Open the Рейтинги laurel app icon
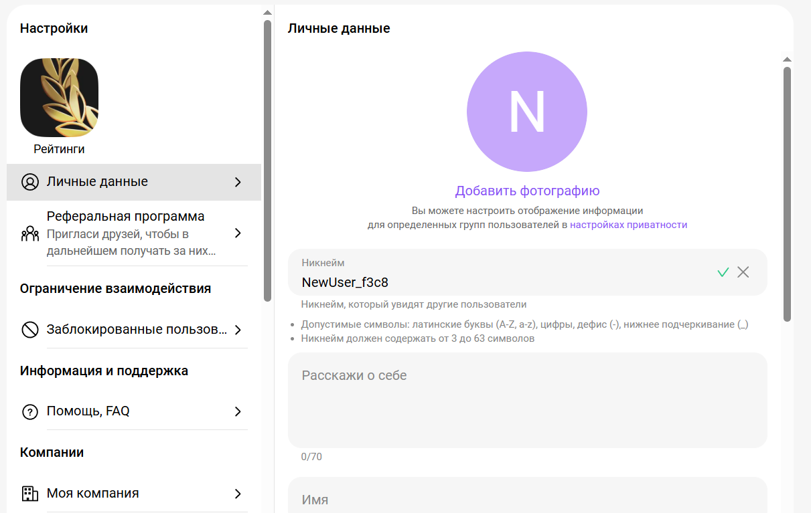This screenshot has height=513, width=811. pos(59,98)
